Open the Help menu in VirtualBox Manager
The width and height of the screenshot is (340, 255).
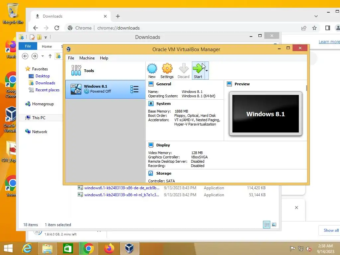coord(104,58)
